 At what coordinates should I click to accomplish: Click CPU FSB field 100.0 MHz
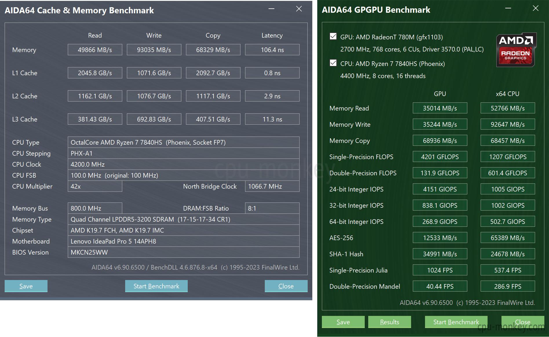(184, 175)
